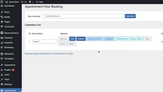Click the Calendars List heading
Image resolution: width=163 pixels, height=92 pixels.
pyautogui.click(x=33, y=25)
